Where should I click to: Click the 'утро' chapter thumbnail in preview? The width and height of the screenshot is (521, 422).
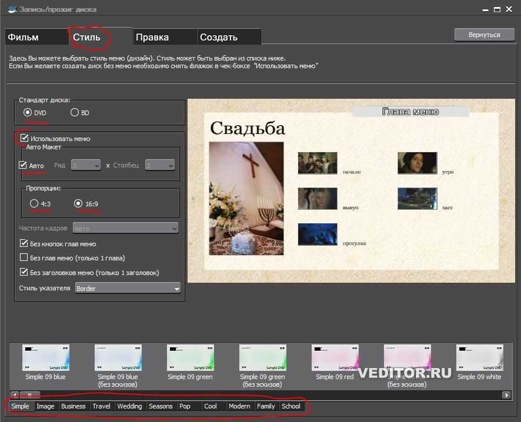417,163
